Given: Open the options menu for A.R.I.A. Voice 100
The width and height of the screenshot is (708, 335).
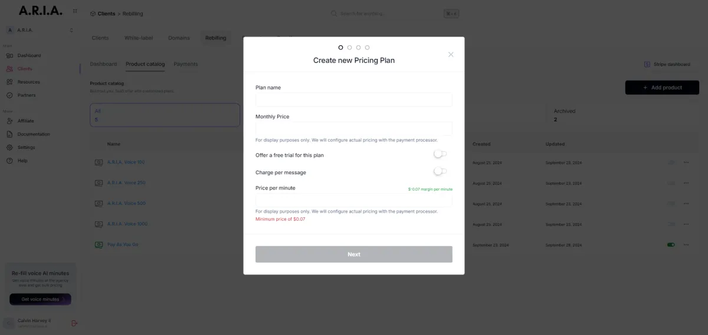Looking at the screenshot, I should pyautogui.click(x=686, y=162).
